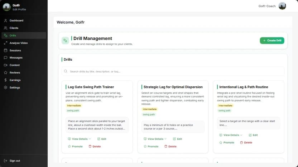Expand View Details for Intentional Lag drill

[x=231, y=135]
